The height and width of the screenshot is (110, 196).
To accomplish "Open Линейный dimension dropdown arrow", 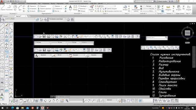I will point(87,6).
